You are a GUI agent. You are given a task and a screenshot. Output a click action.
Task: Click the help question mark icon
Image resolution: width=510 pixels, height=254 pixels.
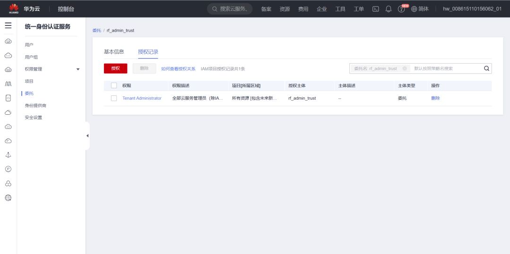pos(401,9)
